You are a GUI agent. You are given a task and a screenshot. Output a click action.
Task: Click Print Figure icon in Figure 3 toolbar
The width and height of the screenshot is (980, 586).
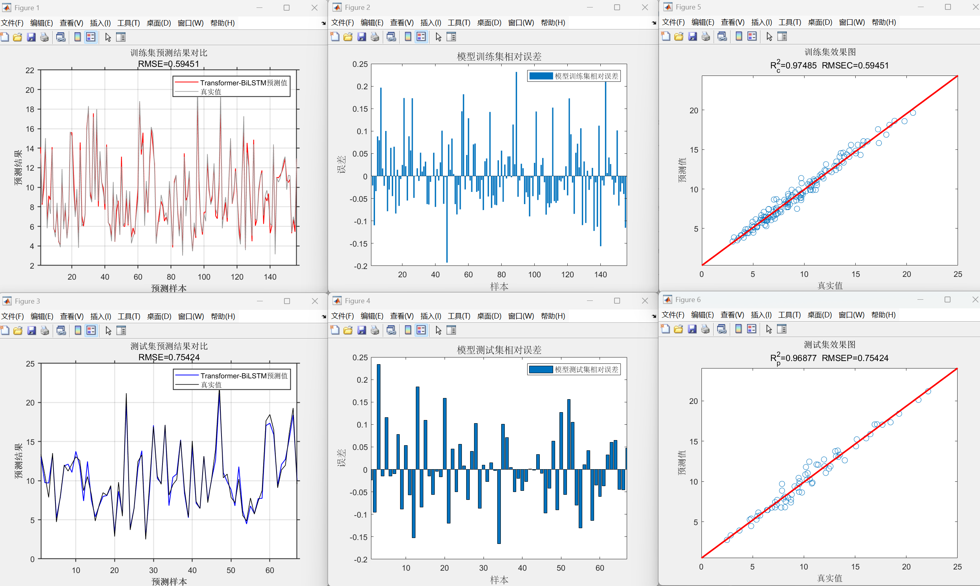coord(44,330)
